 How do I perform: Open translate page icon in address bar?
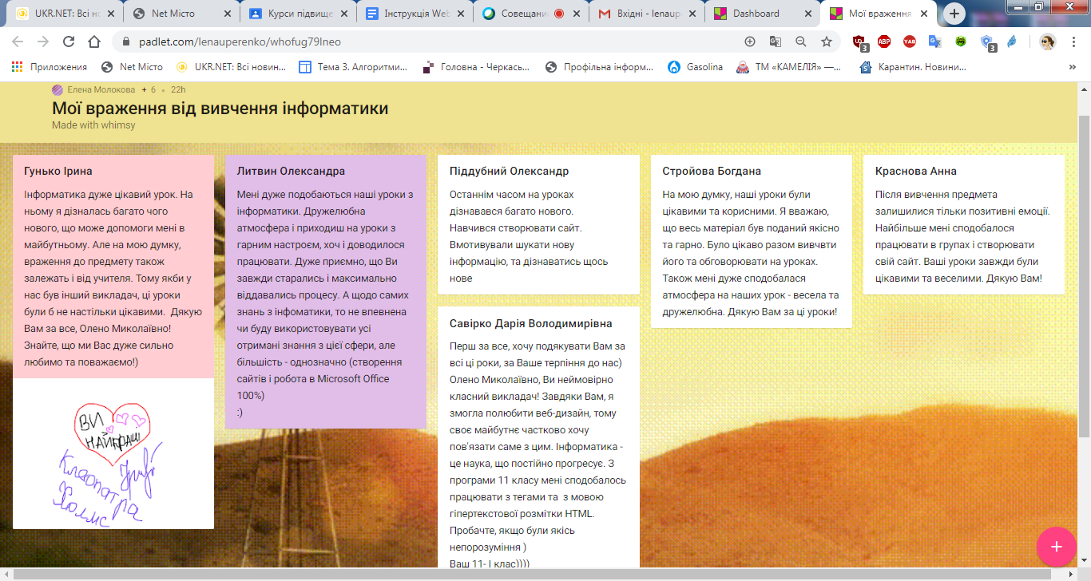click(775, 41)
